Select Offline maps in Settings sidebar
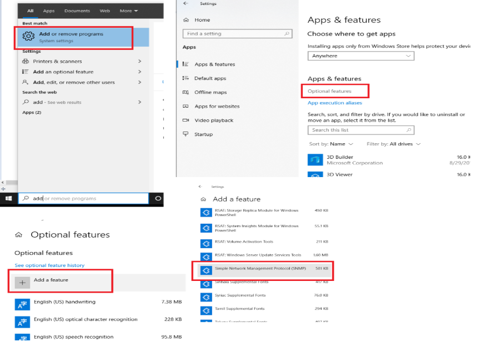Viewport: 482px width, 347px height. coord(210,92)
